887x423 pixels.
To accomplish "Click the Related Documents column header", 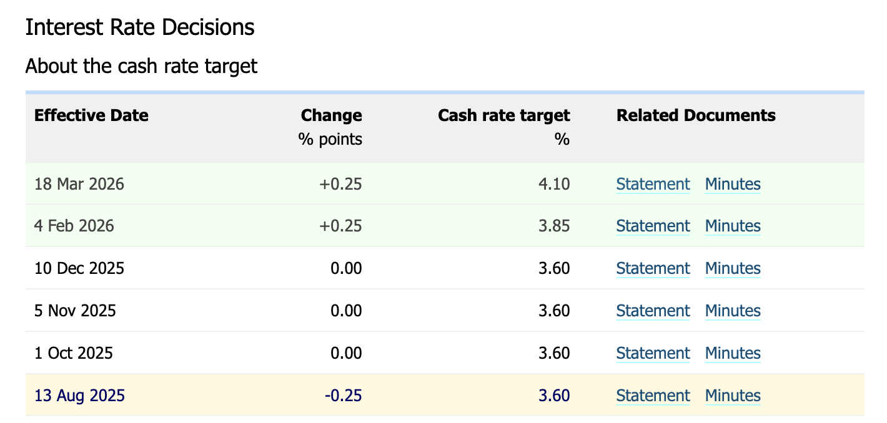I will 696,115.
